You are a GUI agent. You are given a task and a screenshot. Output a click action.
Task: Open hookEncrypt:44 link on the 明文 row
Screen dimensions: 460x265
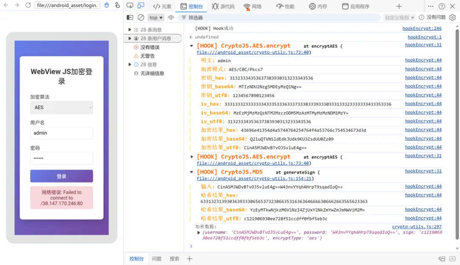tap(423, 60)
